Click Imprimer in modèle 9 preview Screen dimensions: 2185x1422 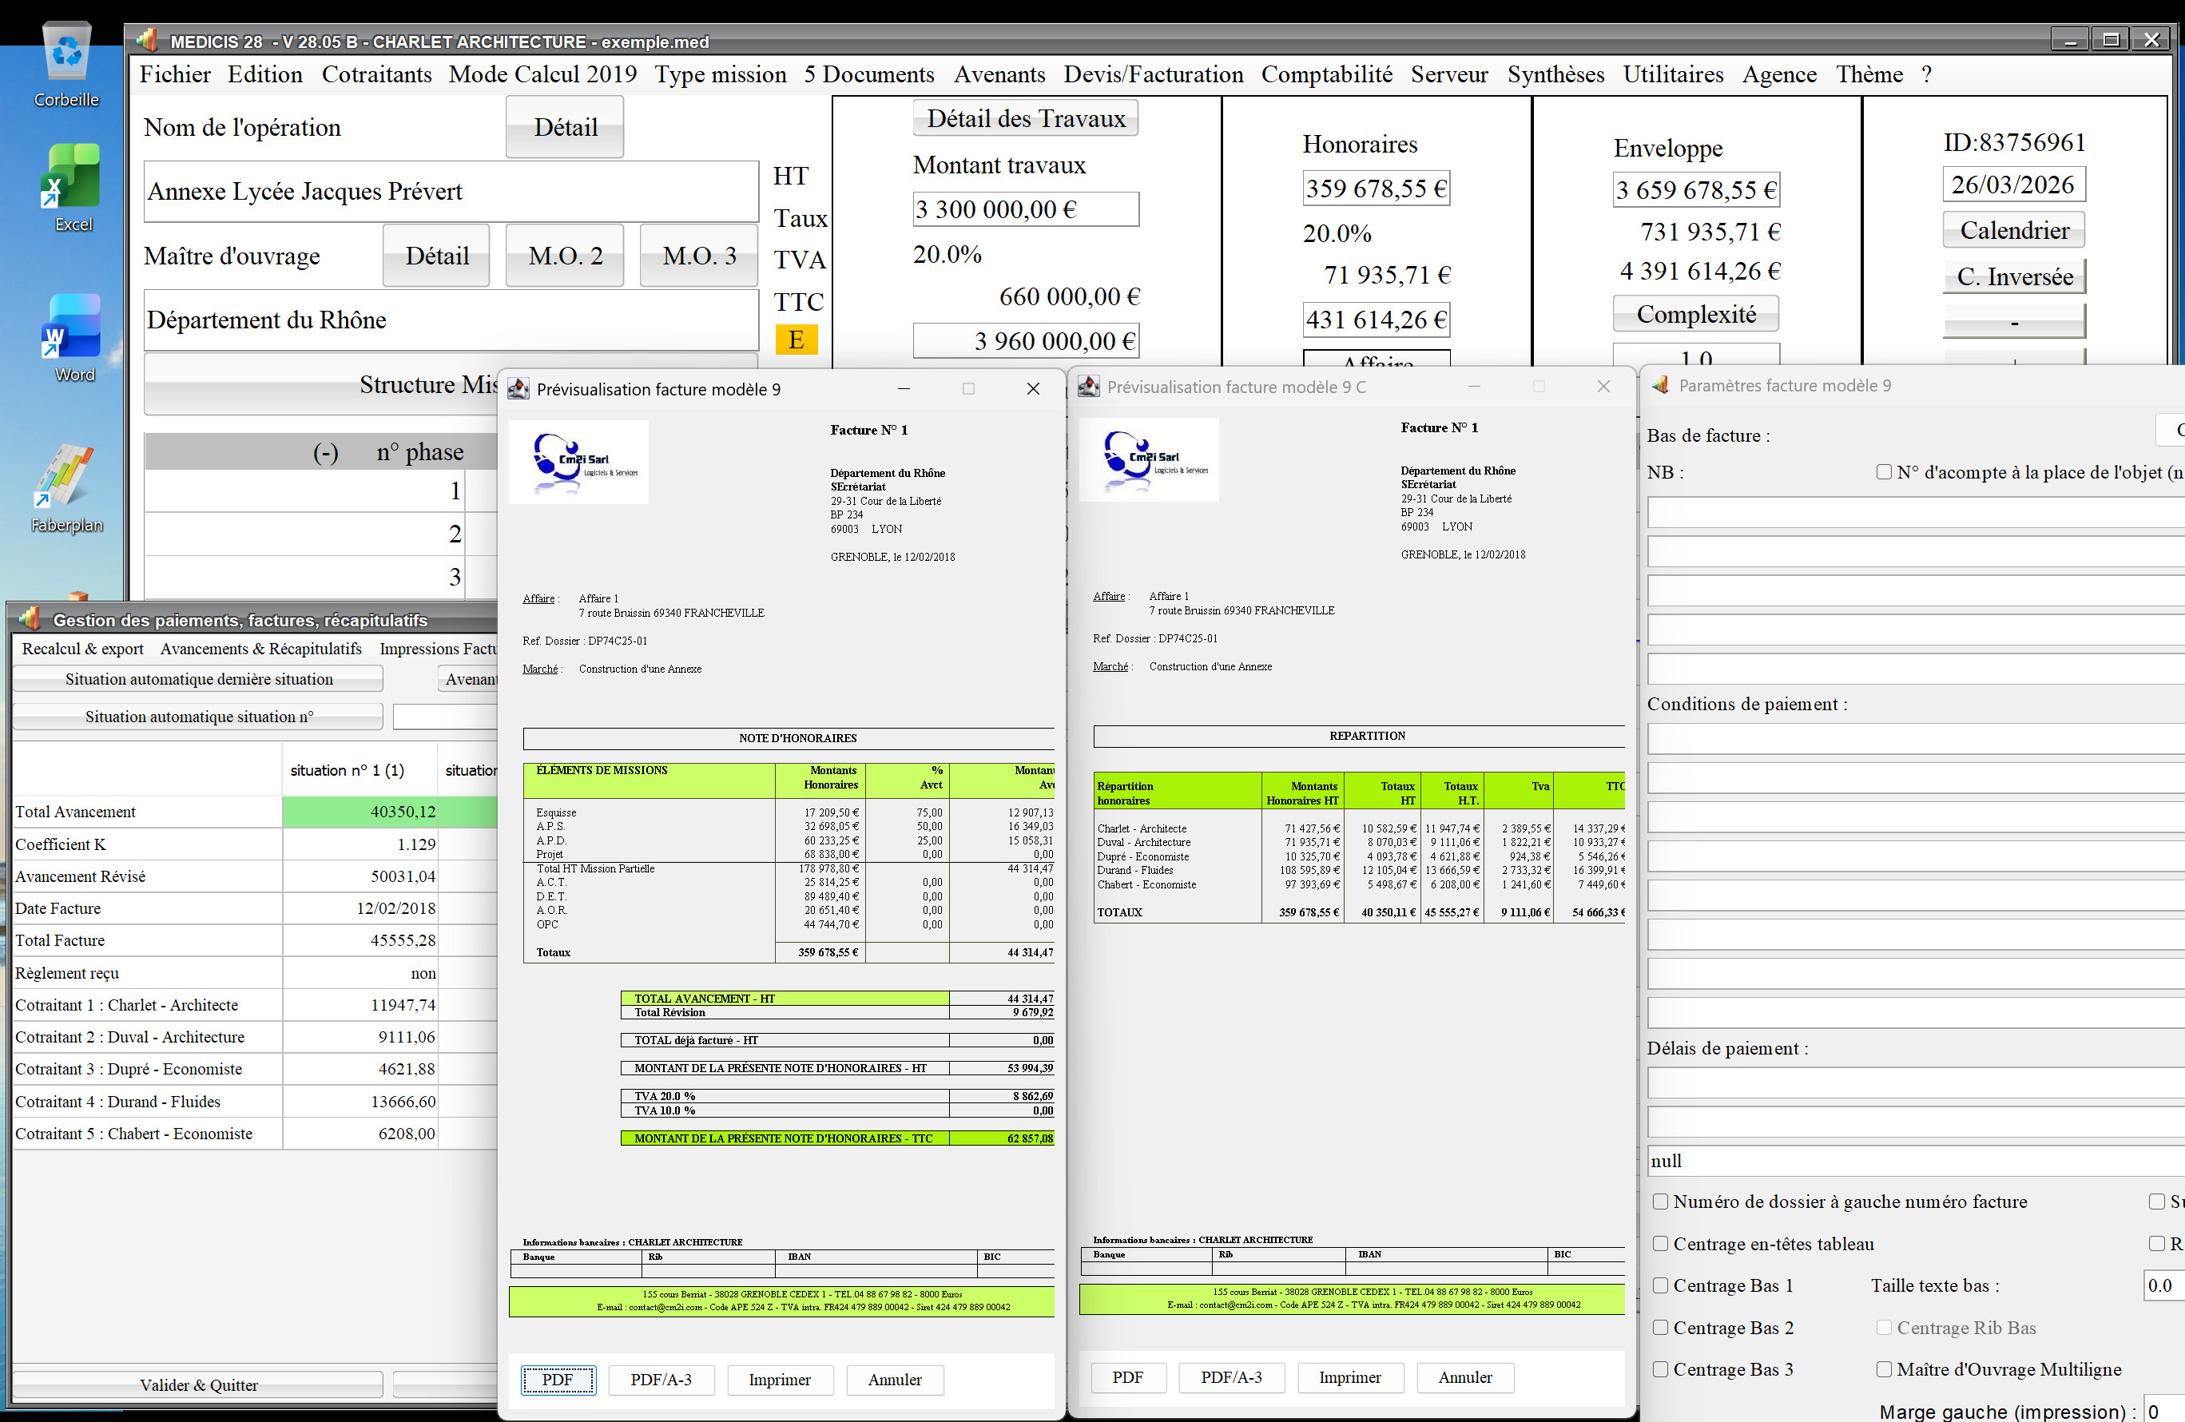point(780,1379)
